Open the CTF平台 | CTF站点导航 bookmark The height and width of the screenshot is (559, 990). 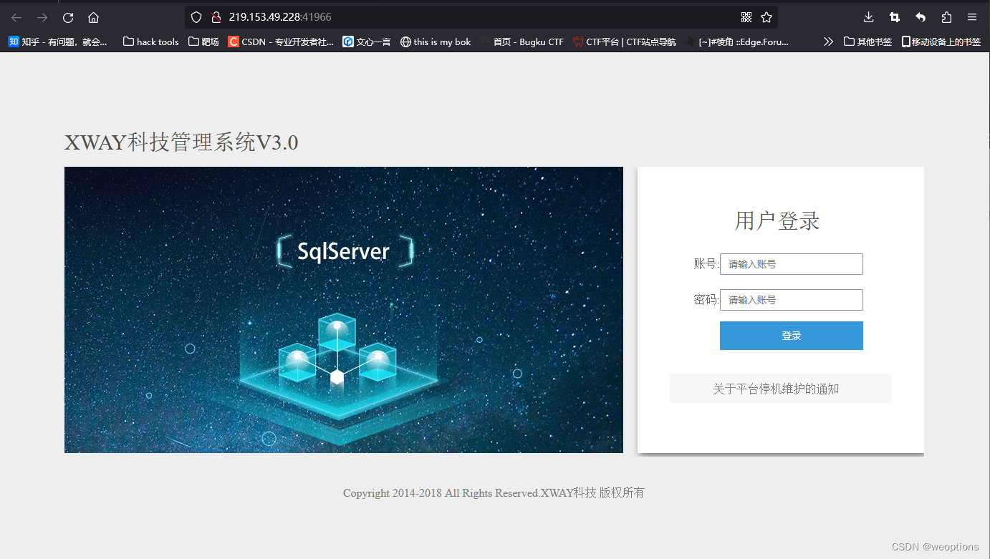625,42
